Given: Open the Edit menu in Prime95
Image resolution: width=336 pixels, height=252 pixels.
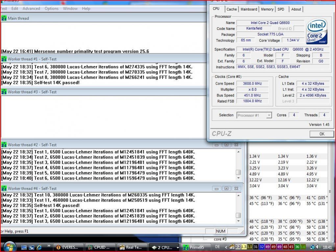Looking at the screenshot, I should point(15,9).
